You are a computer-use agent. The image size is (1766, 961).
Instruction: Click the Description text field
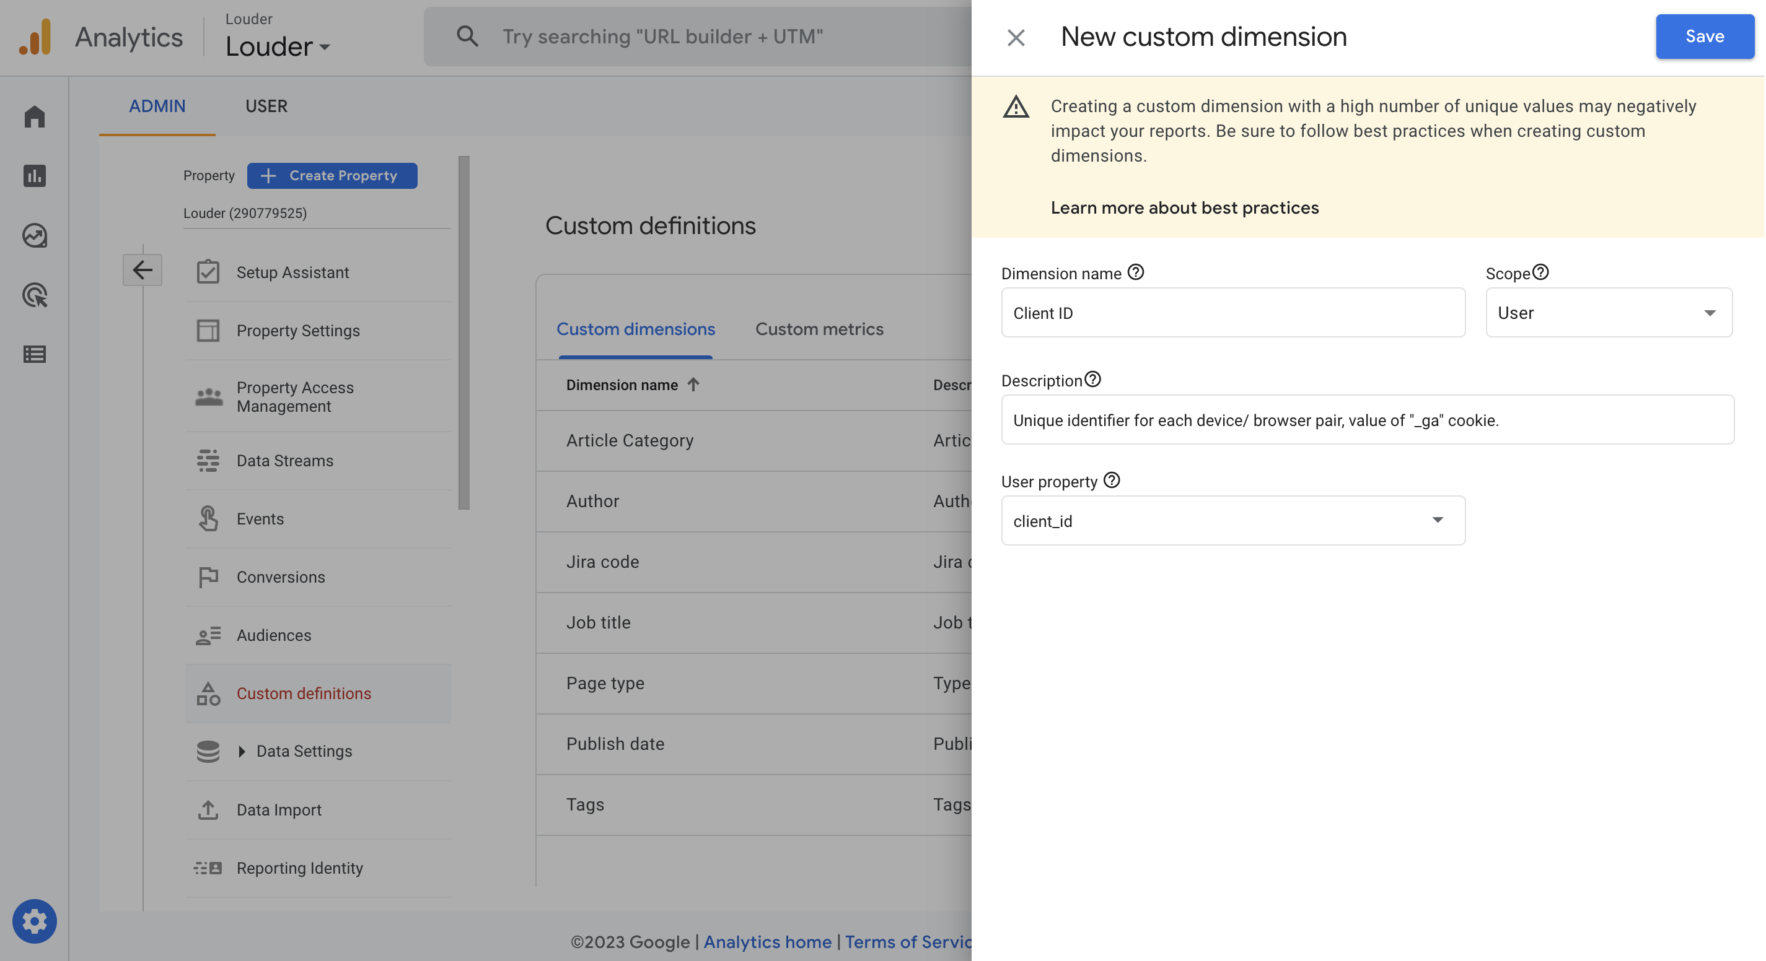click(x=1367, y=420)
